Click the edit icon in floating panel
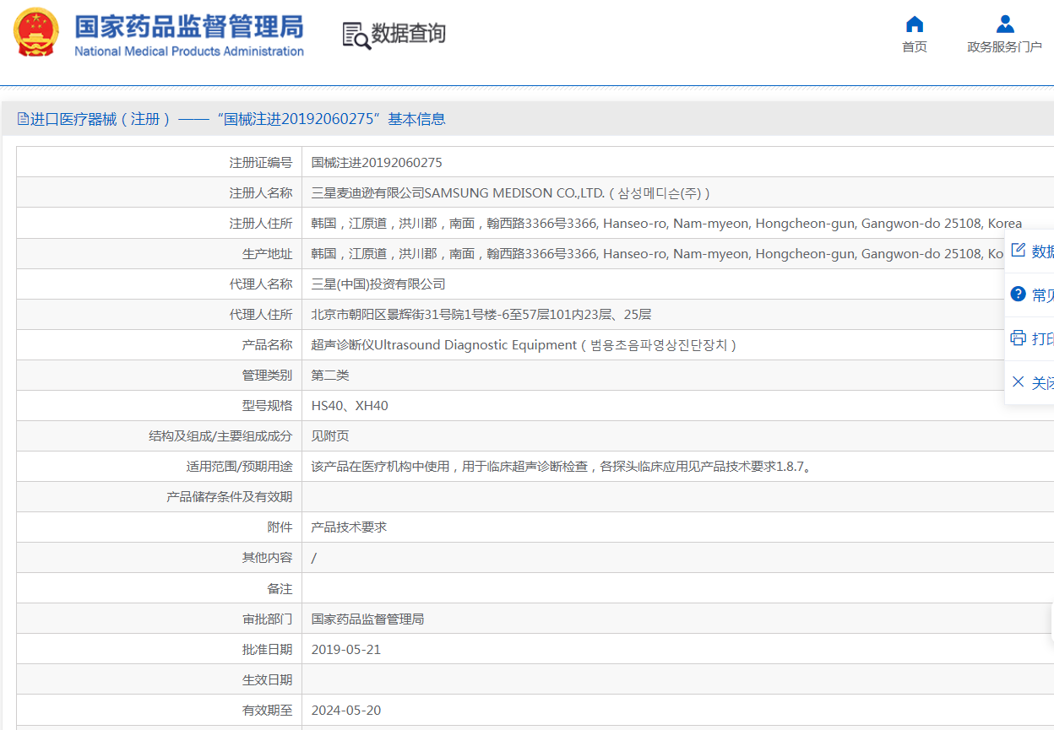This screenshot has width=1054, height=730. point(1018,250)
